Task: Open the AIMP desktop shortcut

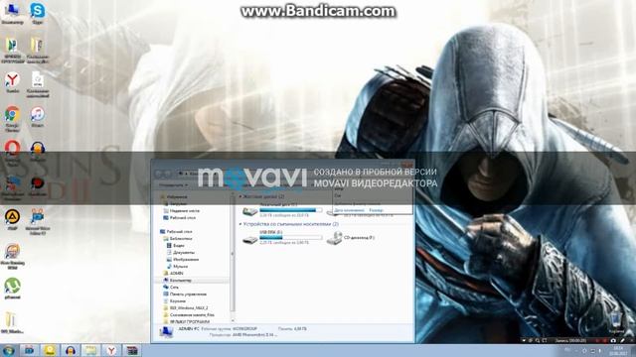Action: [12, 219]
